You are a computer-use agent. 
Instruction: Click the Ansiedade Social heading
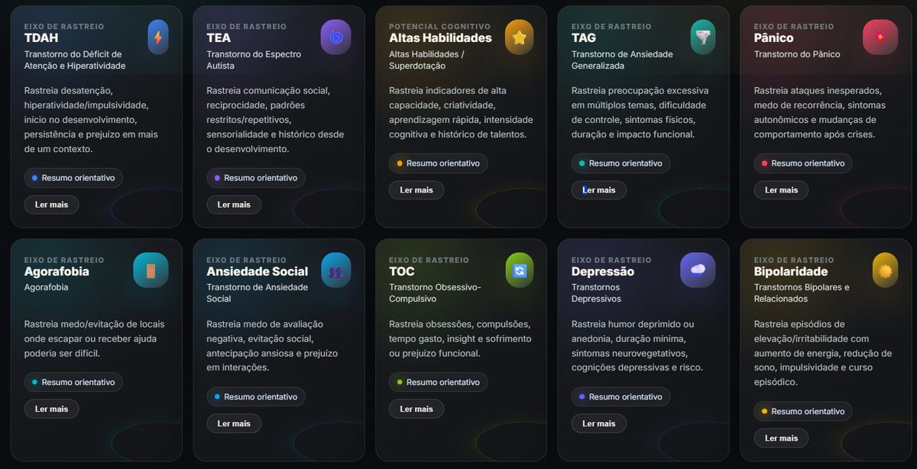tap(258, 272)
